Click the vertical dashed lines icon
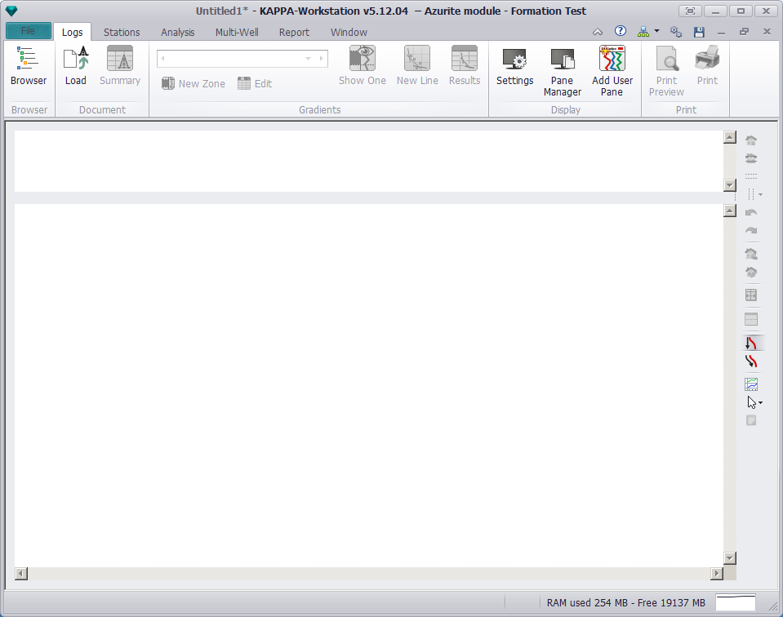 click(750, 194)
